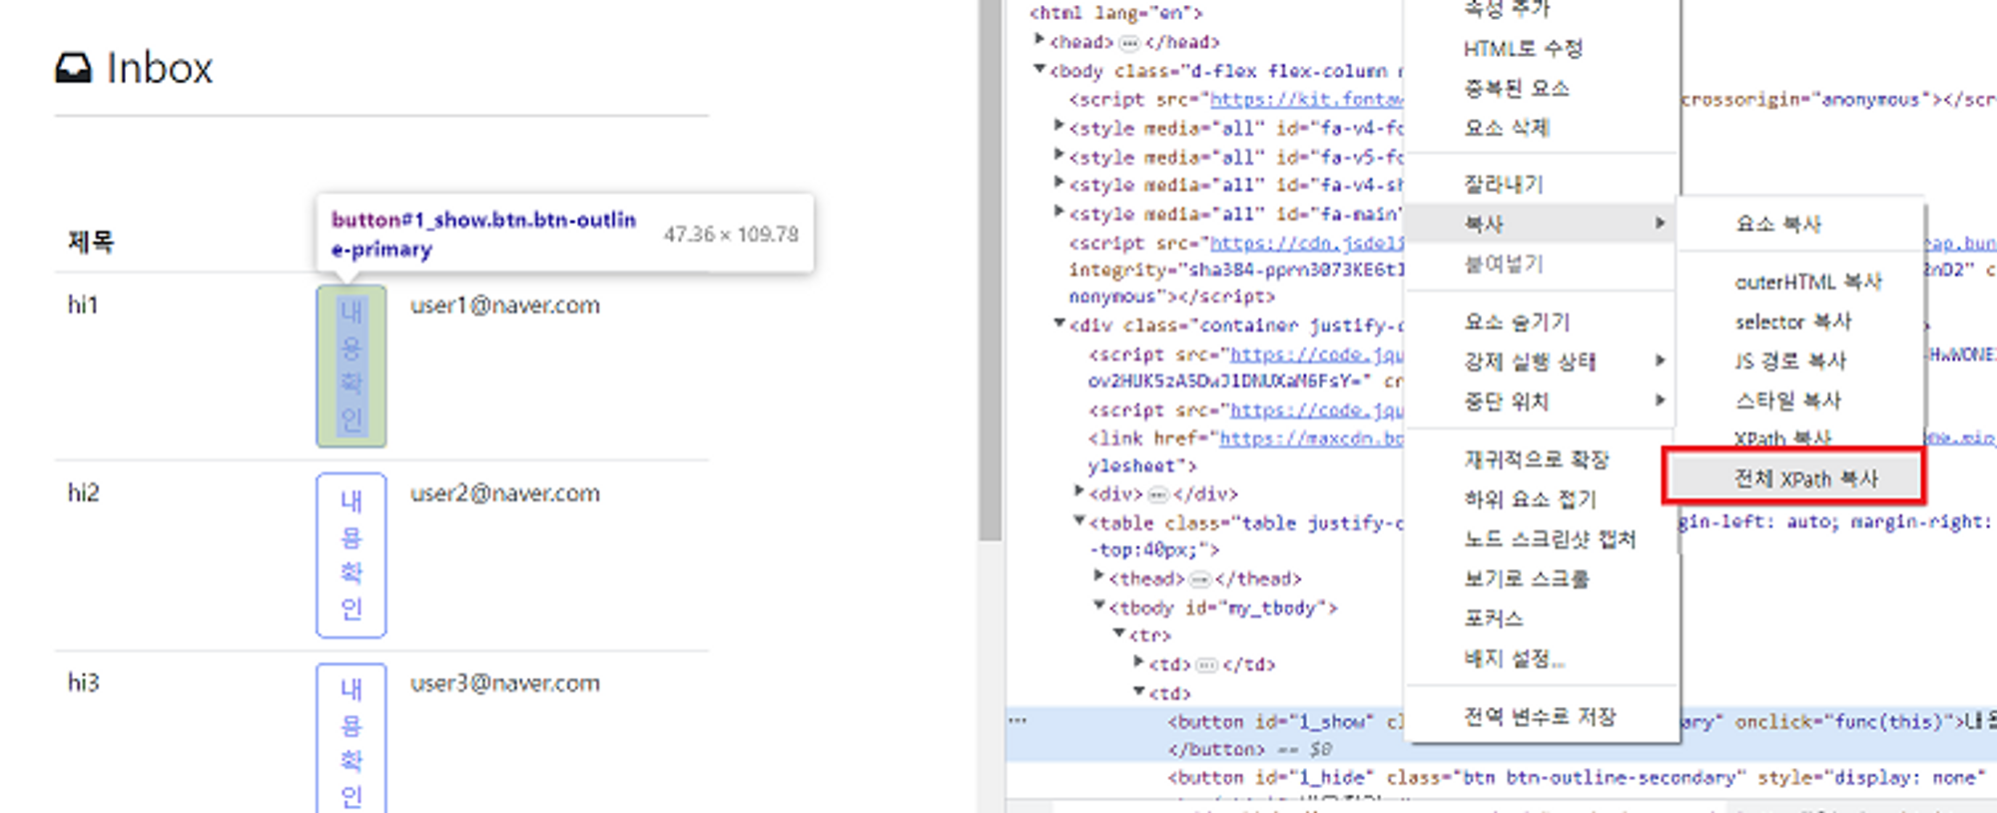Click the 'hi2' subject cell

tap(84, 493)
